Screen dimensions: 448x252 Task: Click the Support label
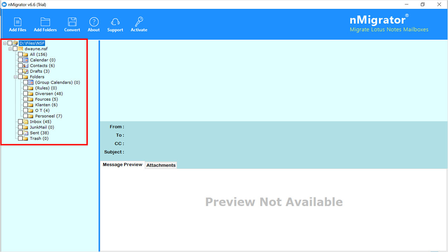click(115, 30)
